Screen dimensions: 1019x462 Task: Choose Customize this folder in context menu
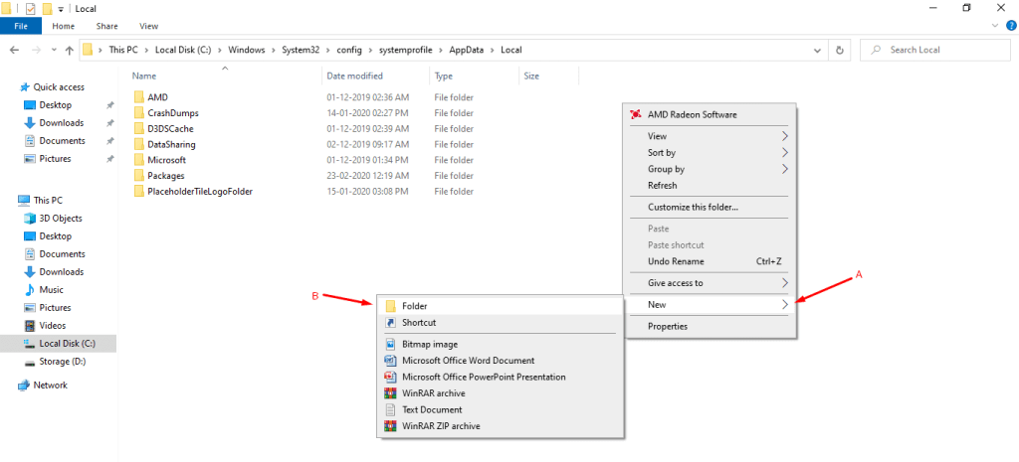tap(709, 207)
